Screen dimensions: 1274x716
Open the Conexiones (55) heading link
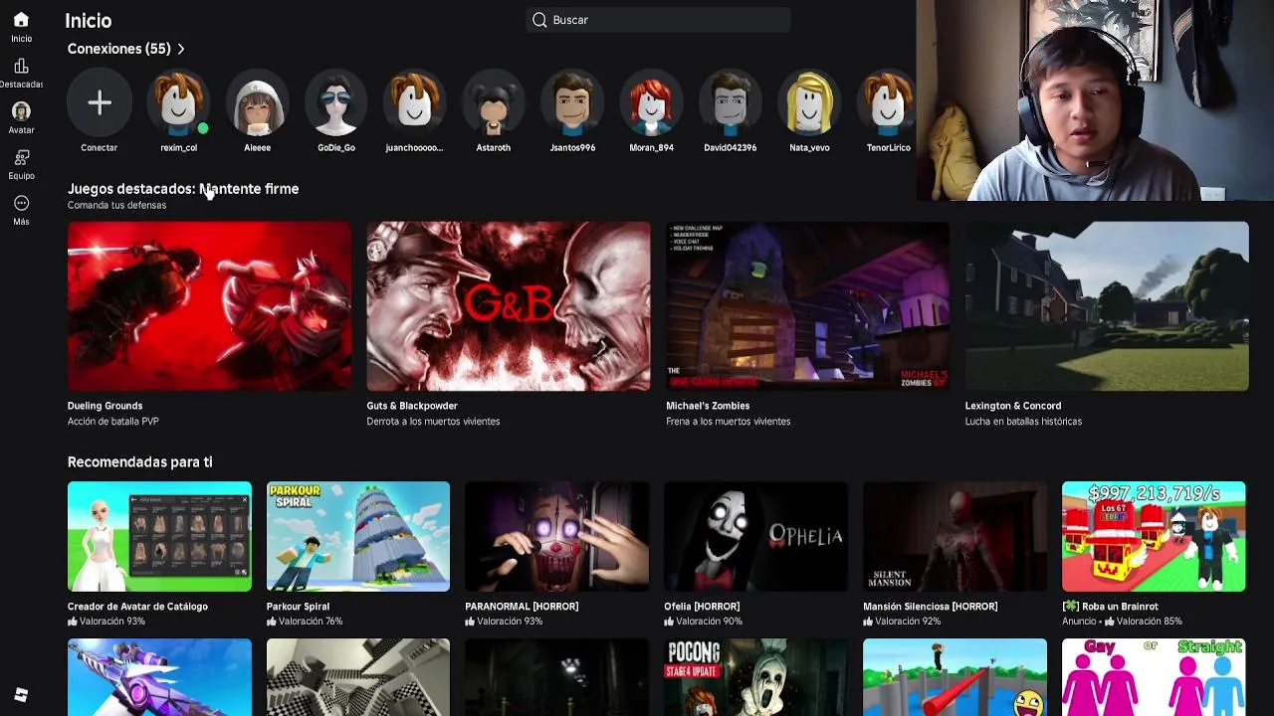[x=118, y=49]
